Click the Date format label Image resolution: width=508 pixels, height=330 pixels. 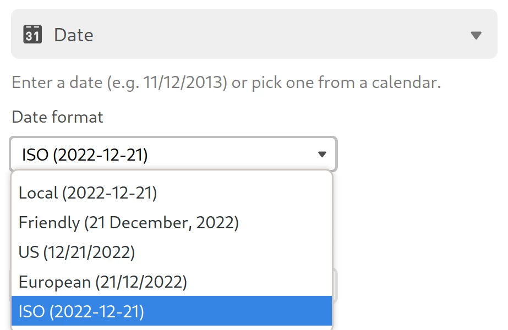point(57,117)
